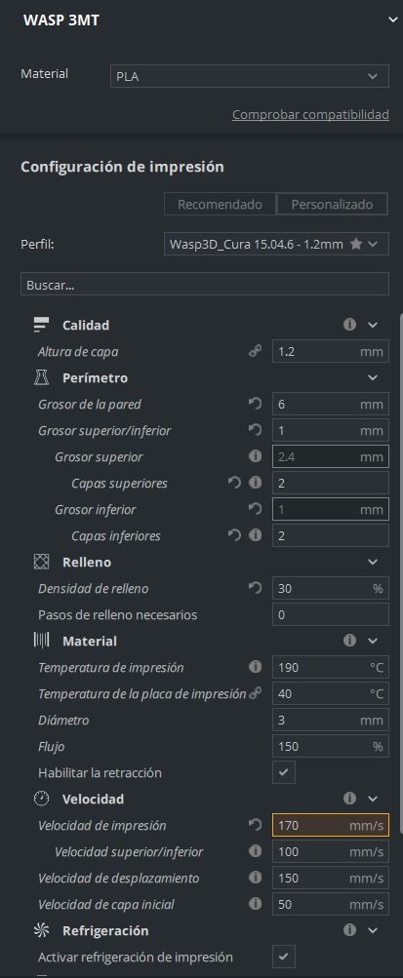Collapse the Perímetro section
The image size is (403, 978).
[373, 378]
